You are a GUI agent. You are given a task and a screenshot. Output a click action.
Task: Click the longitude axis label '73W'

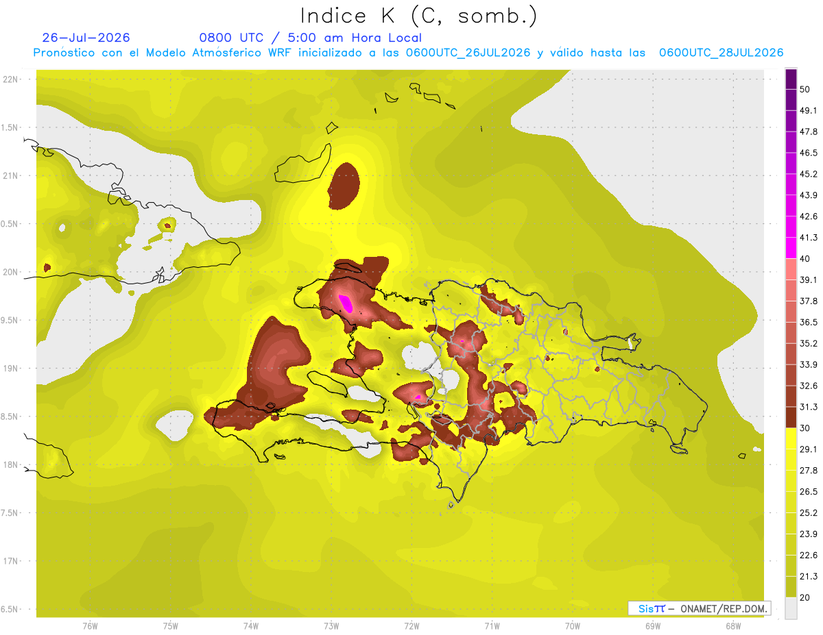point(331,626)
